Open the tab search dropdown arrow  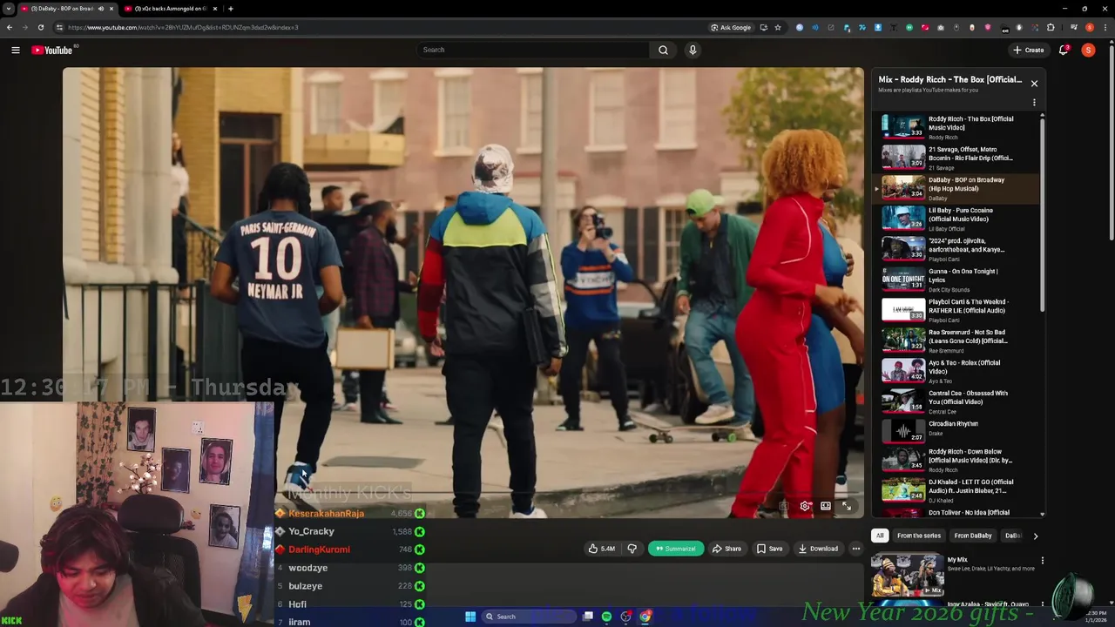pos(8,9)
